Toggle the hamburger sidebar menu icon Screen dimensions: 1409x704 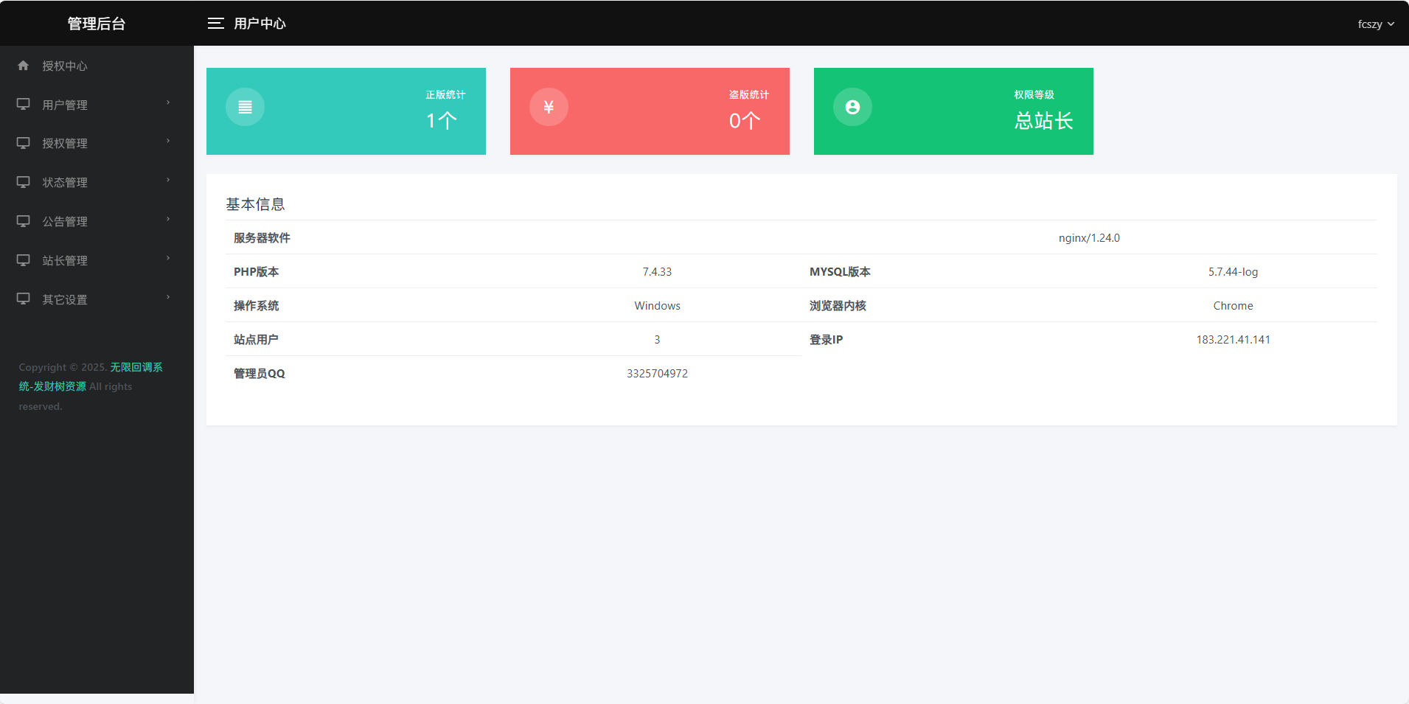215,24
